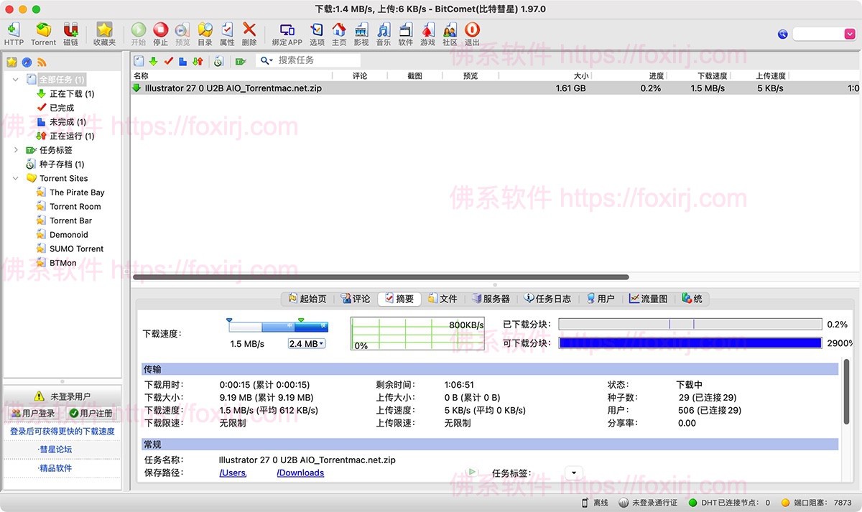Open the 游戏 games center
862x512 pixels.
tap(427, 32)
